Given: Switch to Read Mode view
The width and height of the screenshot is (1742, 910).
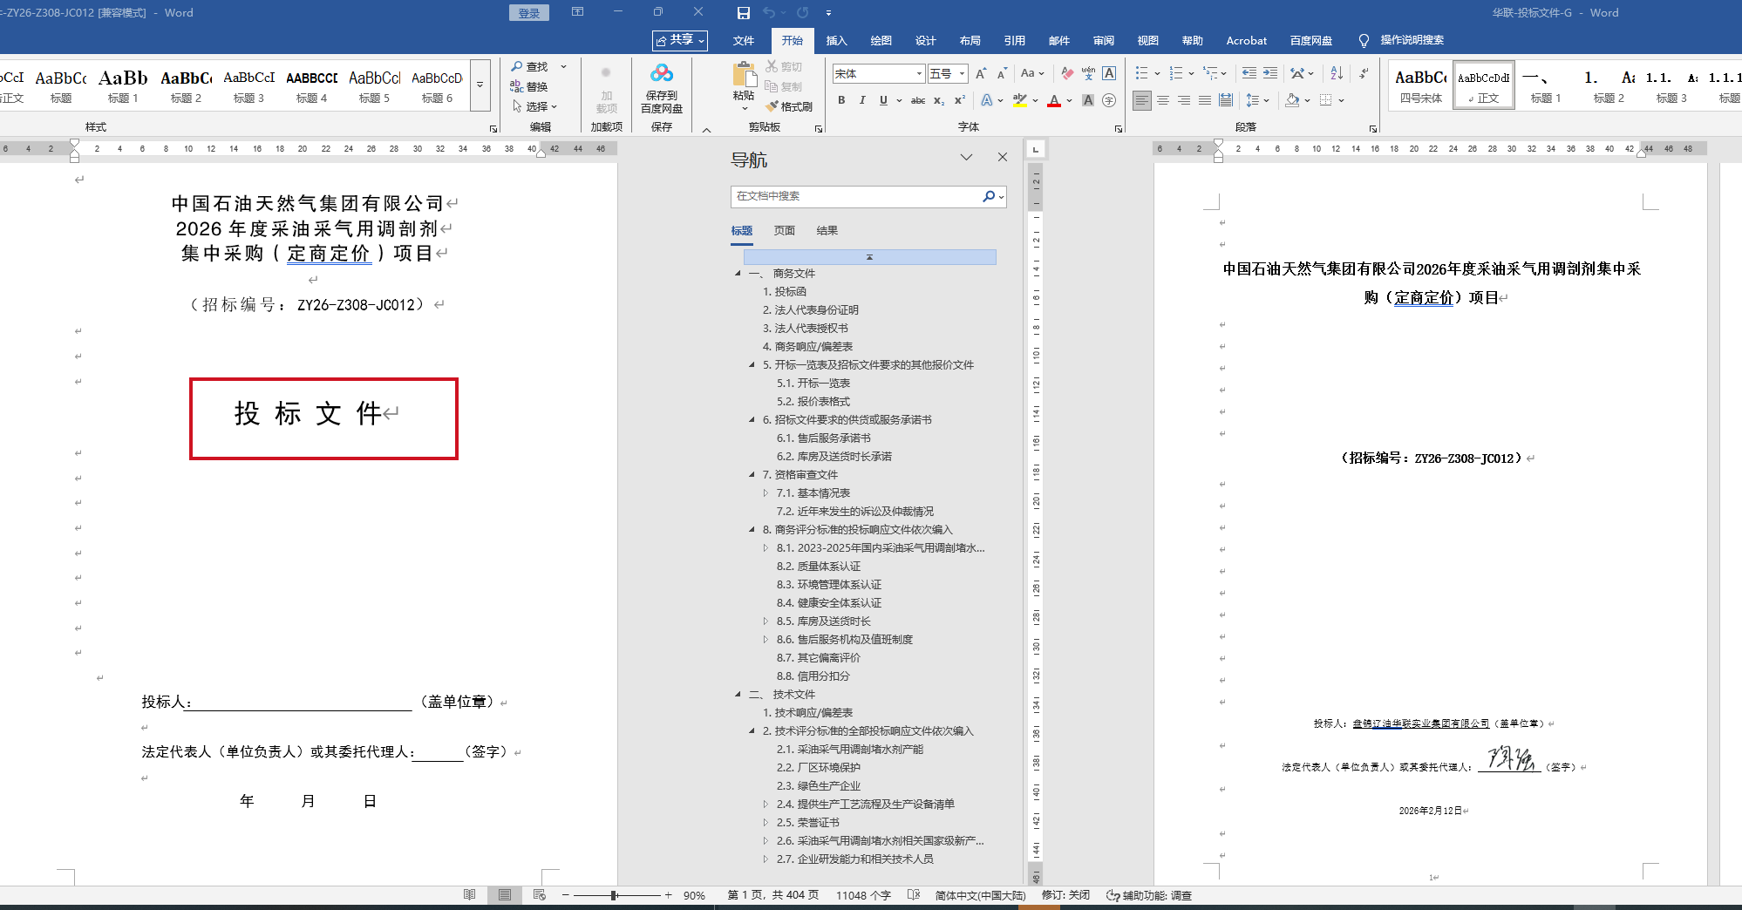Looking at the screenshot, I should 469,895.
